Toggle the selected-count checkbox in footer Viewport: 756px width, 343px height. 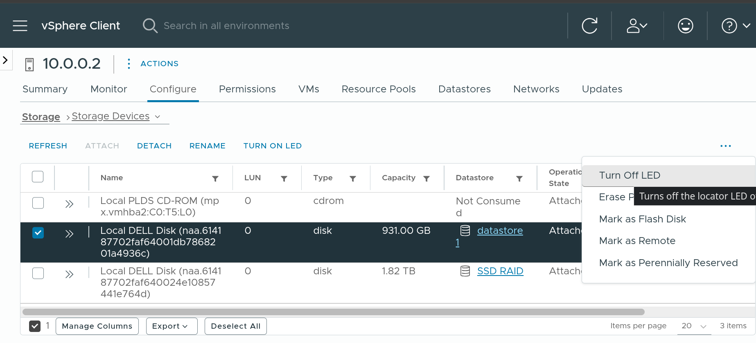click(35, 326)
